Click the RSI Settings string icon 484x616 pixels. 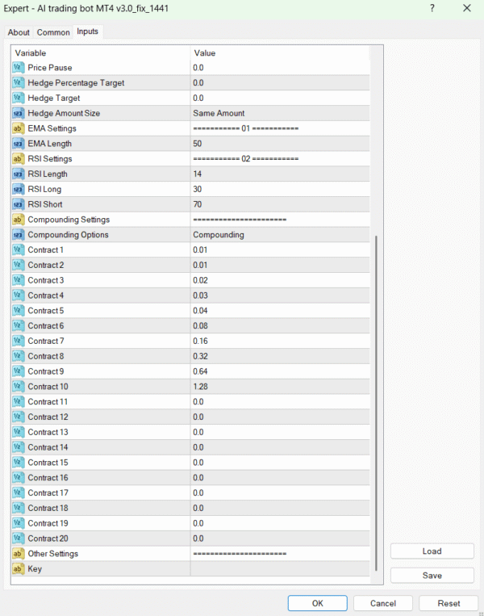coord(18,159)
